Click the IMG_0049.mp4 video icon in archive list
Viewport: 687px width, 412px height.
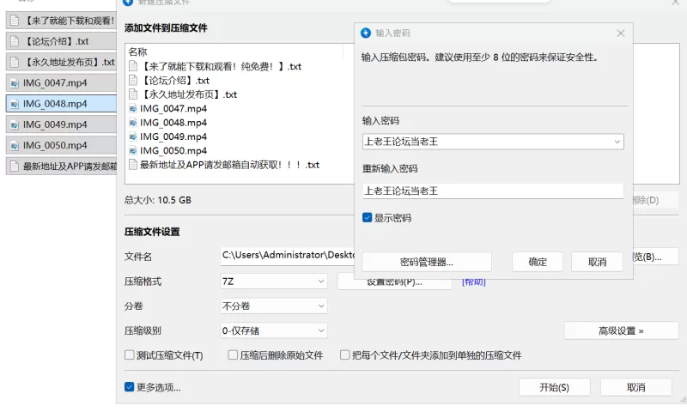(133, 136)
